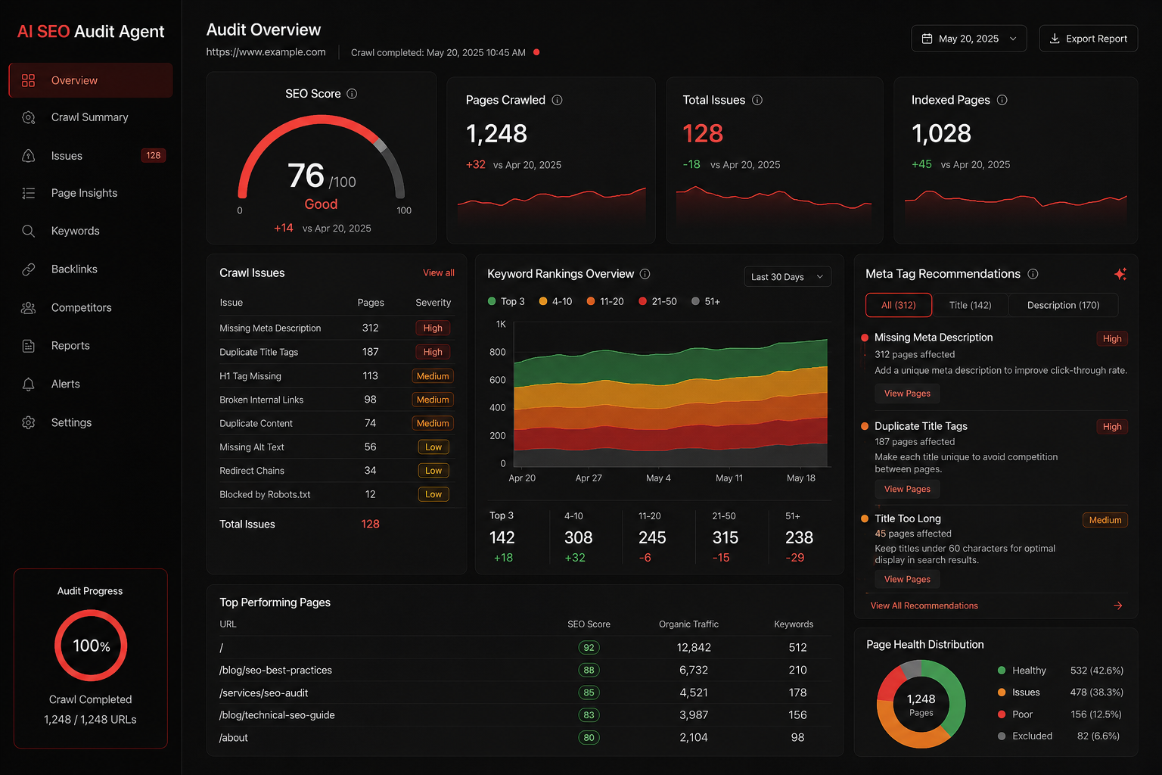Click the Reports document icon
The width and height of the screenshot is (1162, 775).
pos(28,346)
